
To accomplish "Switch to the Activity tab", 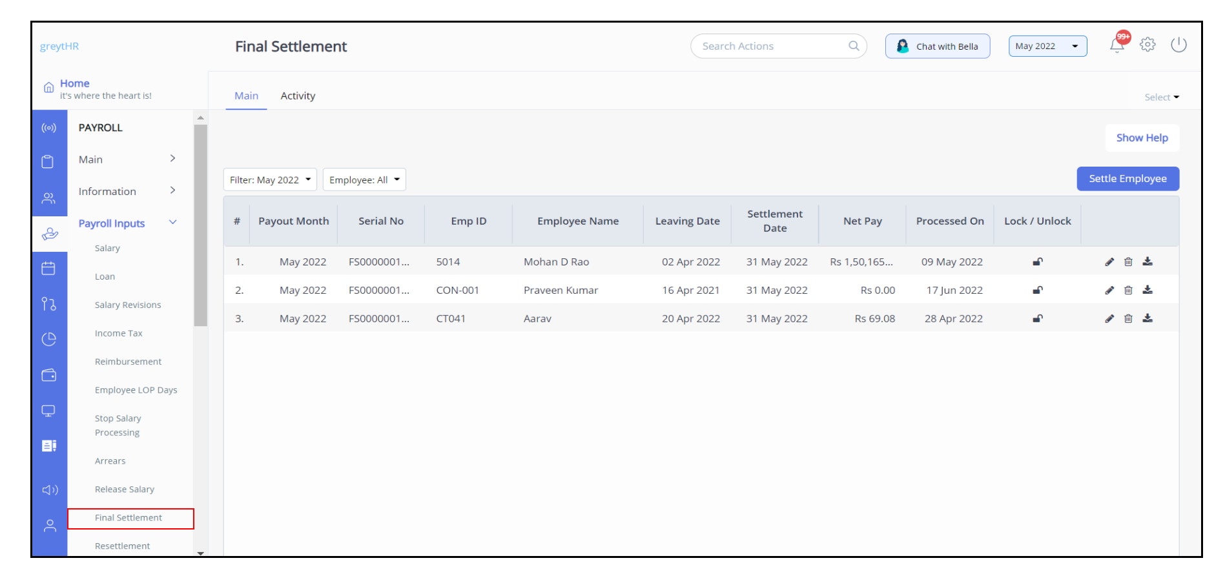I will (x=298, y=96).
